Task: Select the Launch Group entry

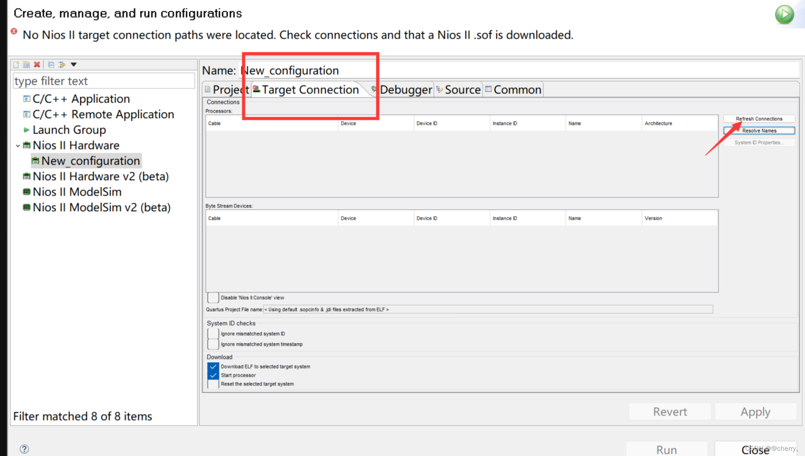Action: click(x=69, y=130)
